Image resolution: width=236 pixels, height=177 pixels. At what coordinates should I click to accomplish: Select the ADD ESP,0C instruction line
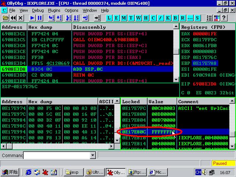pos(88,69)
